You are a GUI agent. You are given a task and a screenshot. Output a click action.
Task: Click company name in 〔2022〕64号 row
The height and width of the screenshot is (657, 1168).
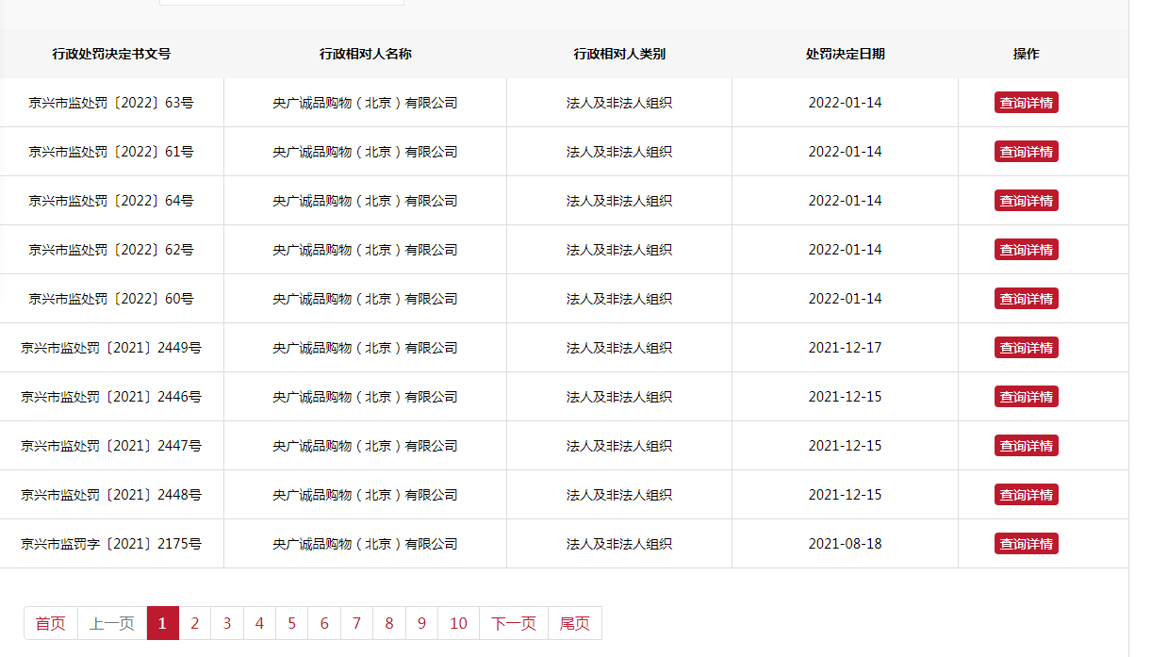tap(365, 201)
